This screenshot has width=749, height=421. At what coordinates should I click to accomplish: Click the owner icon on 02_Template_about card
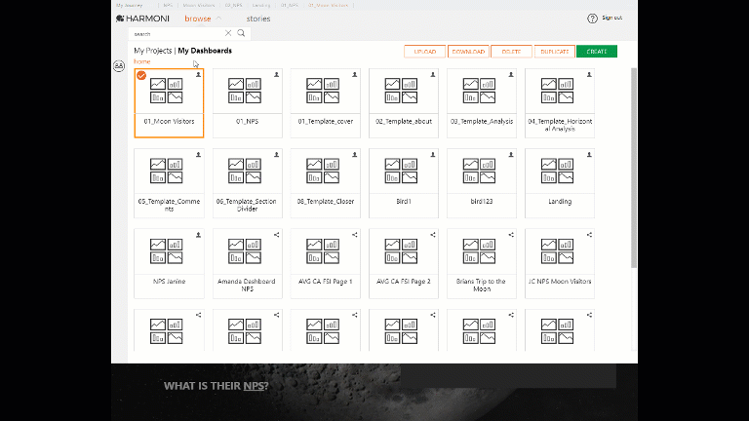click(433, 74)
